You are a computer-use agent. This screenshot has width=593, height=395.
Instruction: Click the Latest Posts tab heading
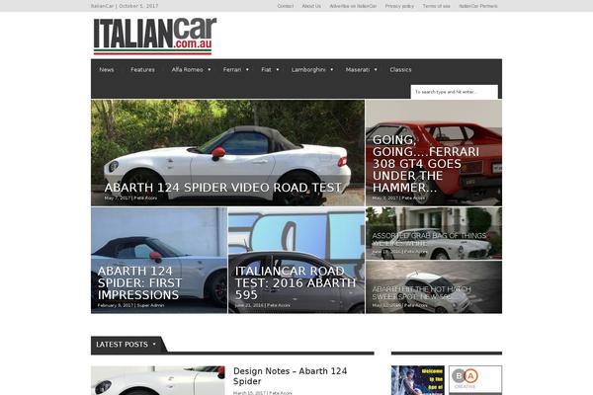coord(122,345)
